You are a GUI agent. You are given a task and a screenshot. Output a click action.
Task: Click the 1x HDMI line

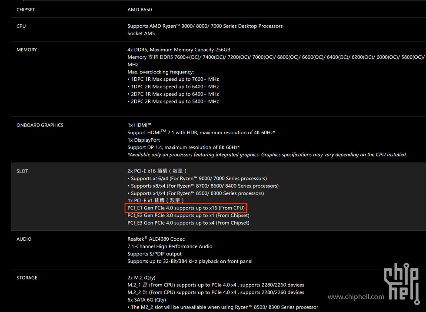pyautogui.click(x=139, y=125)
